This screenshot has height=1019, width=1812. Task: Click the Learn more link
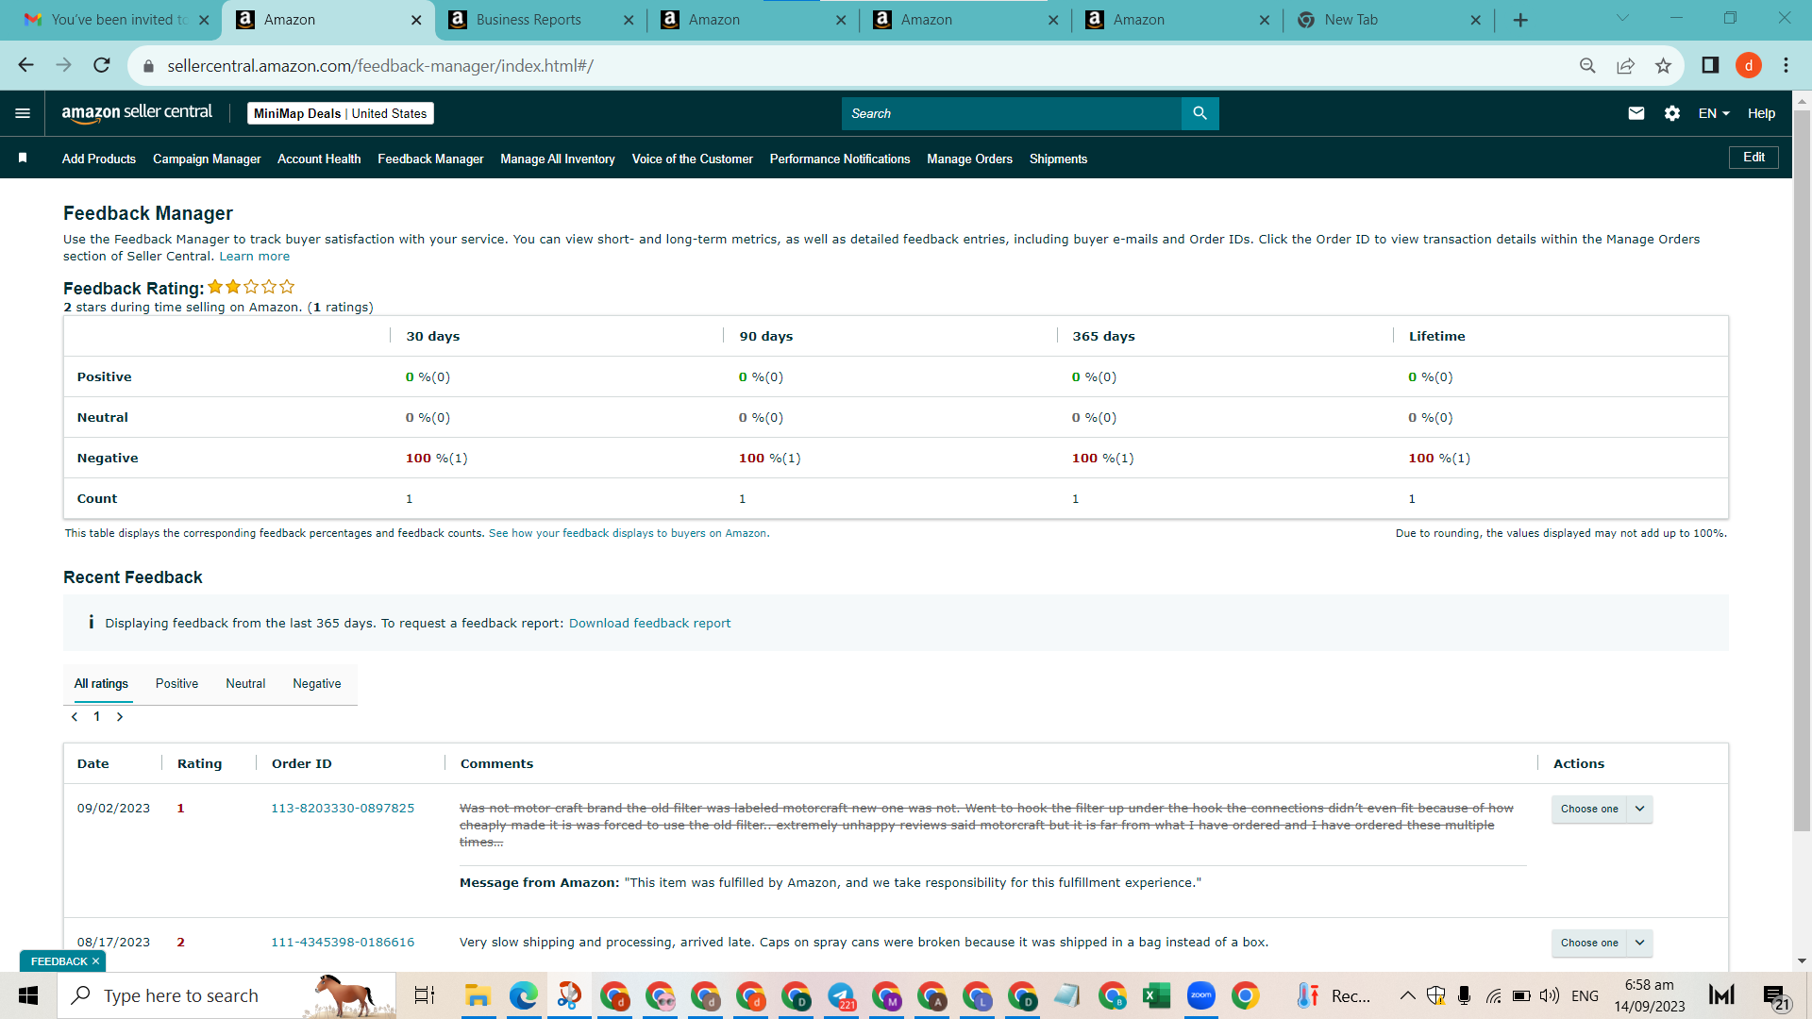pos(255,257)
